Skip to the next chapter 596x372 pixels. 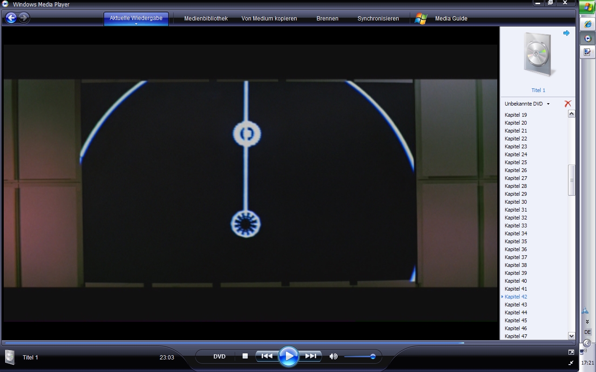point(311,356)
